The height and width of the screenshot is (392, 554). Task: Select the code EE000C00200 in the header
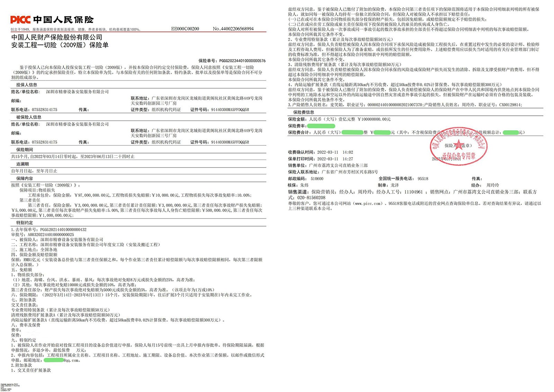pyautogui.click(x=185, y=29)
